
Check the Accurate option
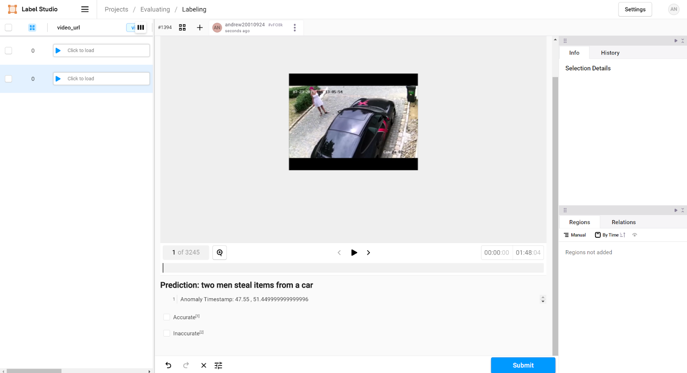[x=167, y=317]
